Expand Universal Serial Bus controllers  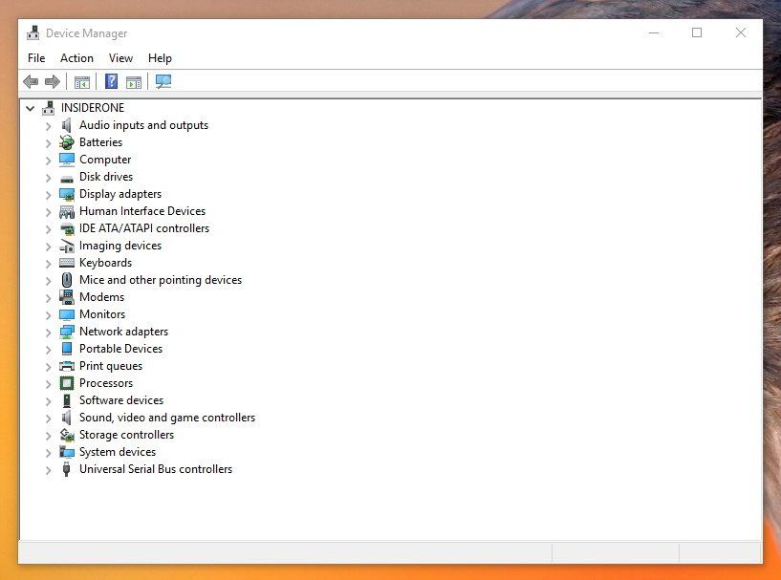49,469
